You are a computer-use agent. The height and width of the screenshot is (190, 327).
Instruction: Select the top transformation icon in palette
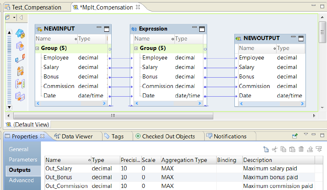click(20, 33)
